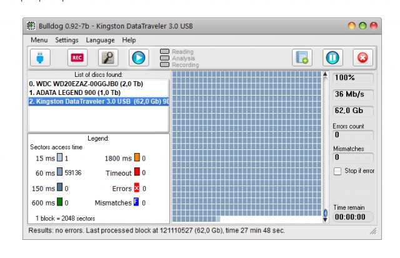Click the Errors count value field
Image resolution: width=400 pixels, height=258 pixels.
353,135
